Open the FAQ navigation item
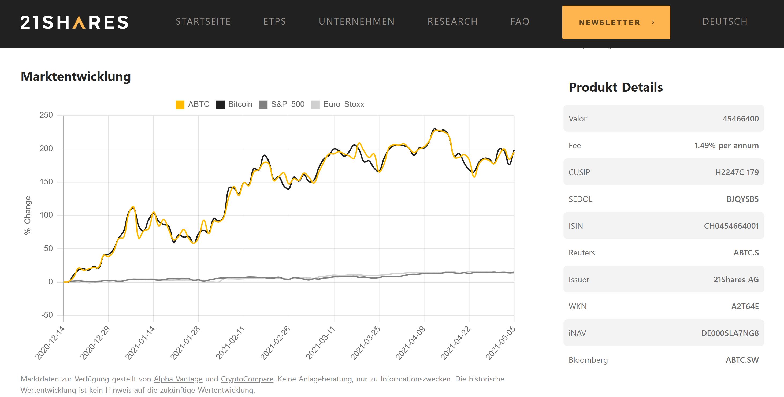The width and height of the screenshot is (784, 397). point(520,22)
